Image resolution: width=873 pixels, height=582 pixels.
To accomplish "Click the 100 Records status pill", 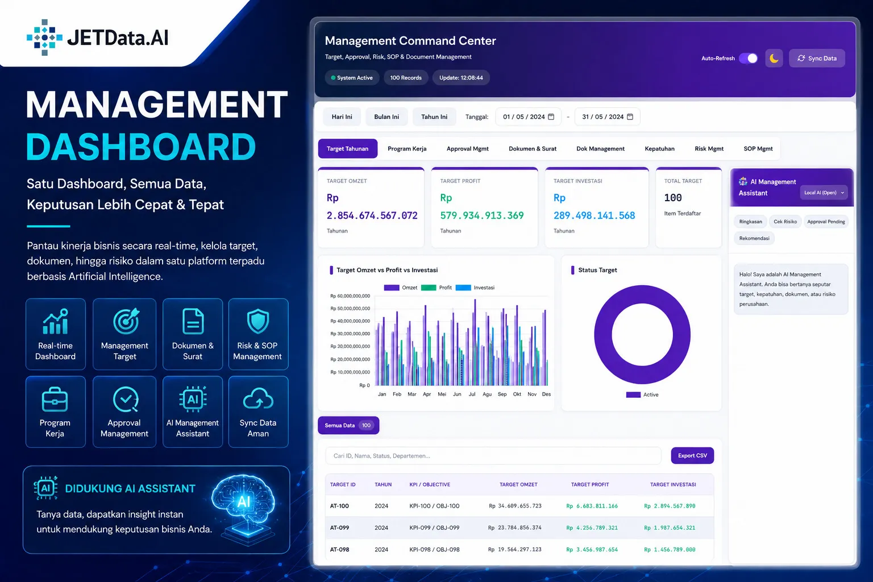I will (x=406, y=78).
